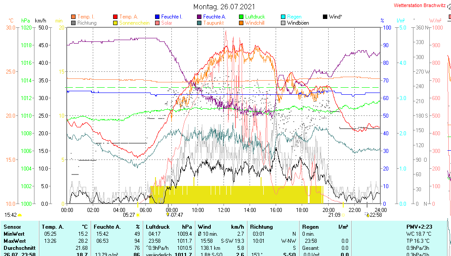This screenshot has height=256, width=451.
Task: Open the Wetterstation Brachwitz link
Action: point(419,6)
